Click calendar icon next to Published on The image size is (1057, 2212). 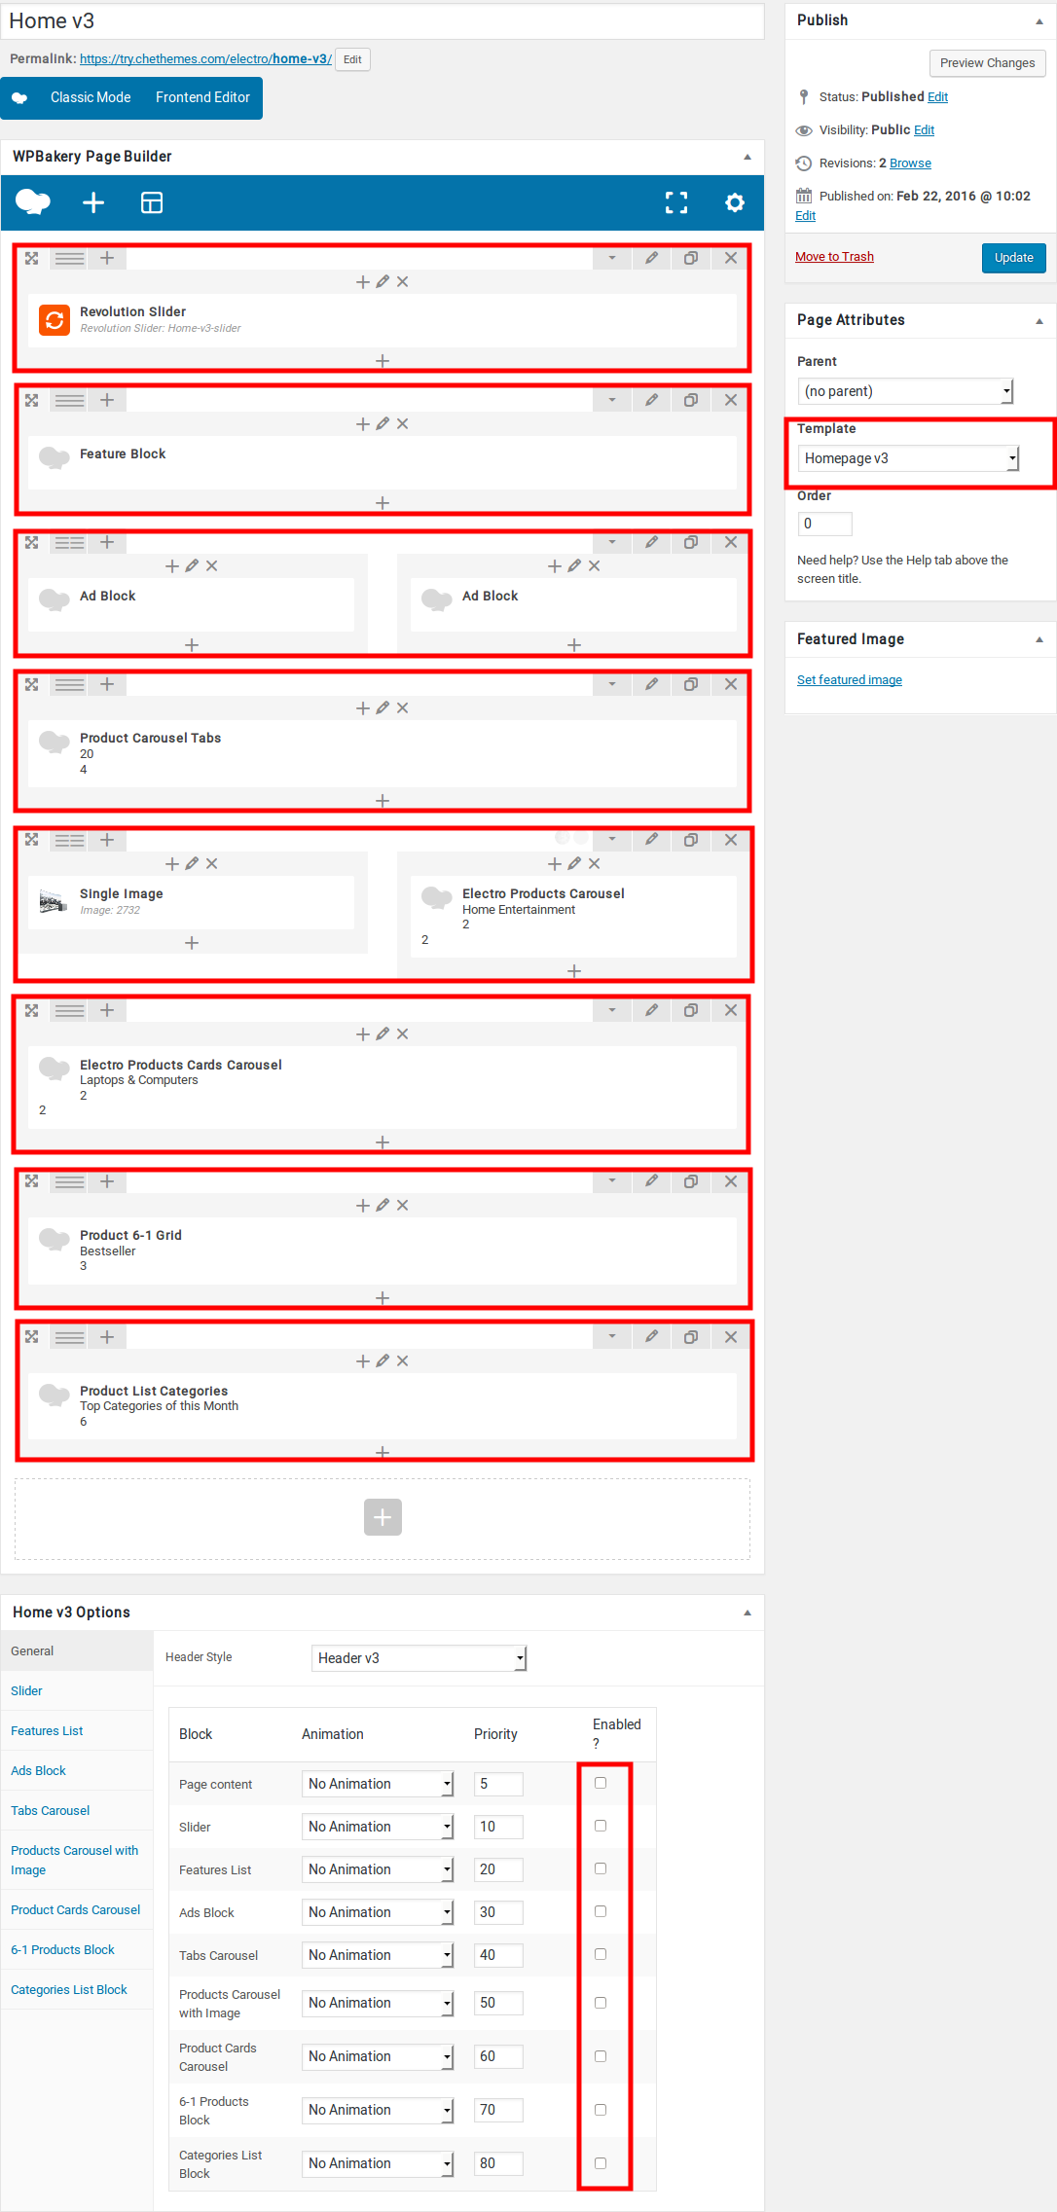tap(804, 196)
